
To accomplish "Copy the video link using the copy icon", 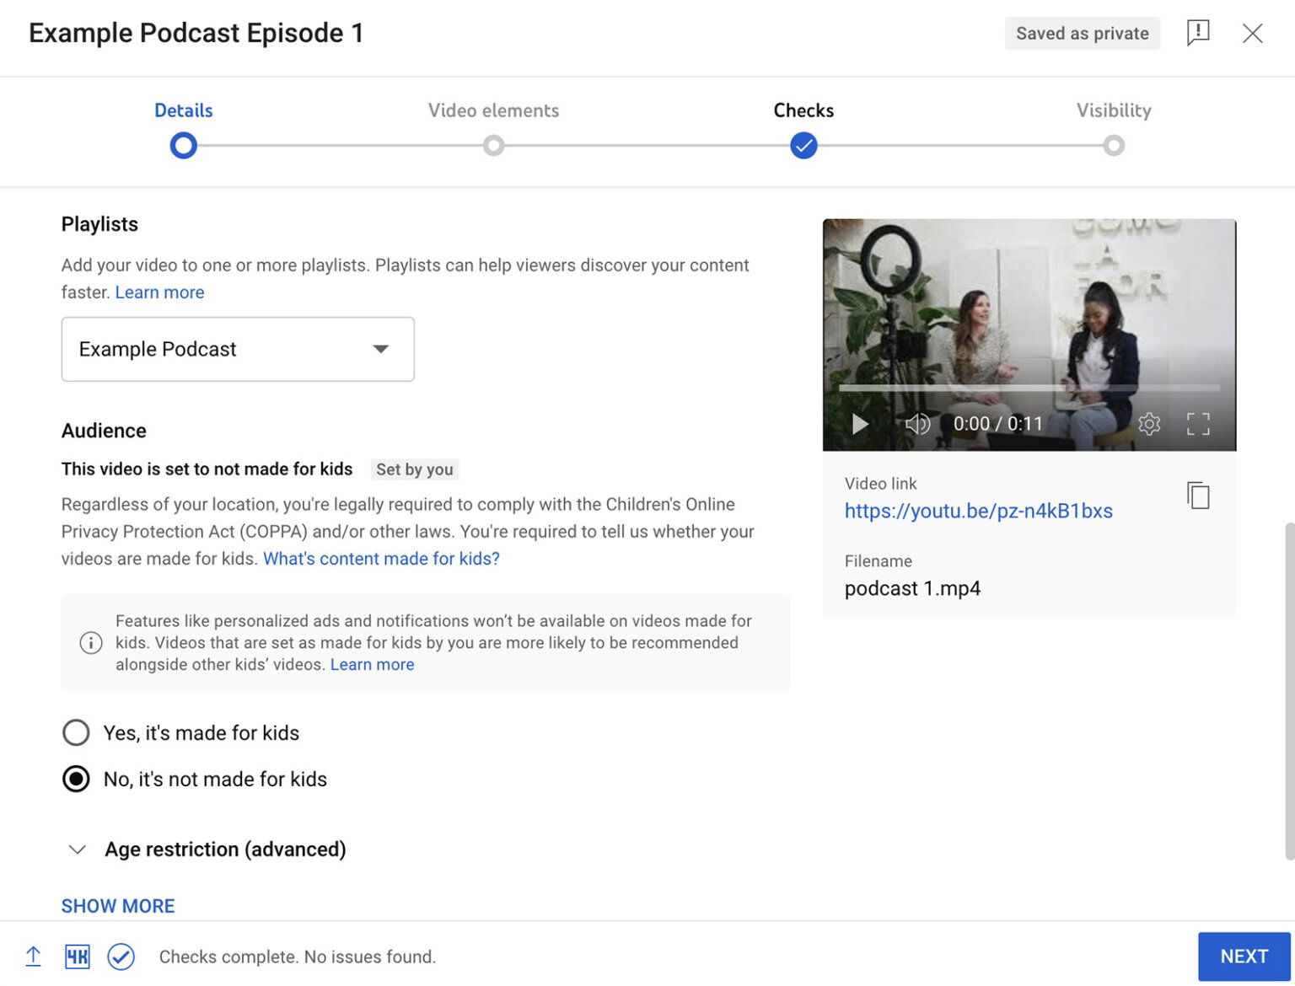I will pos(1198,496).
